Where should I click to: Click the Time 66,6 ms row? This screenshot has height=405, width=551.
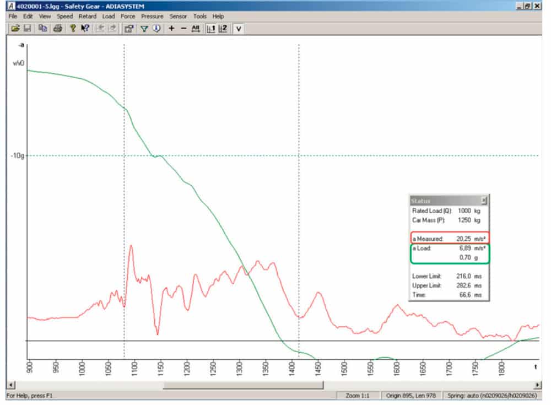coord(447,295)
